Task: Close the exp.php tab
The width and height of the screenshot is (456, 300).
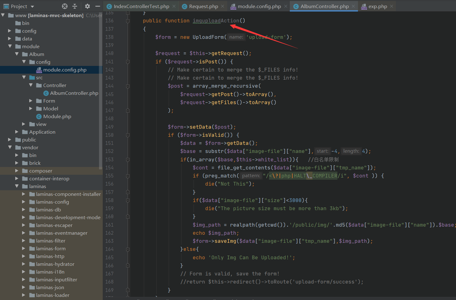Action: click(x=392, y=6)
